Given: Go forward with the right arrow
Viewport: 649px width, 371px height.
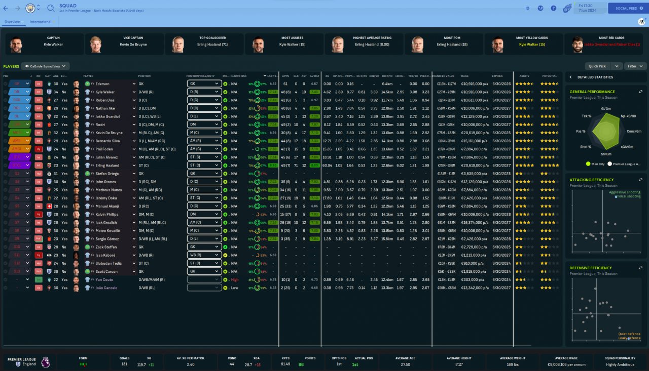Looking at the screenshot, I should (18, 9).
